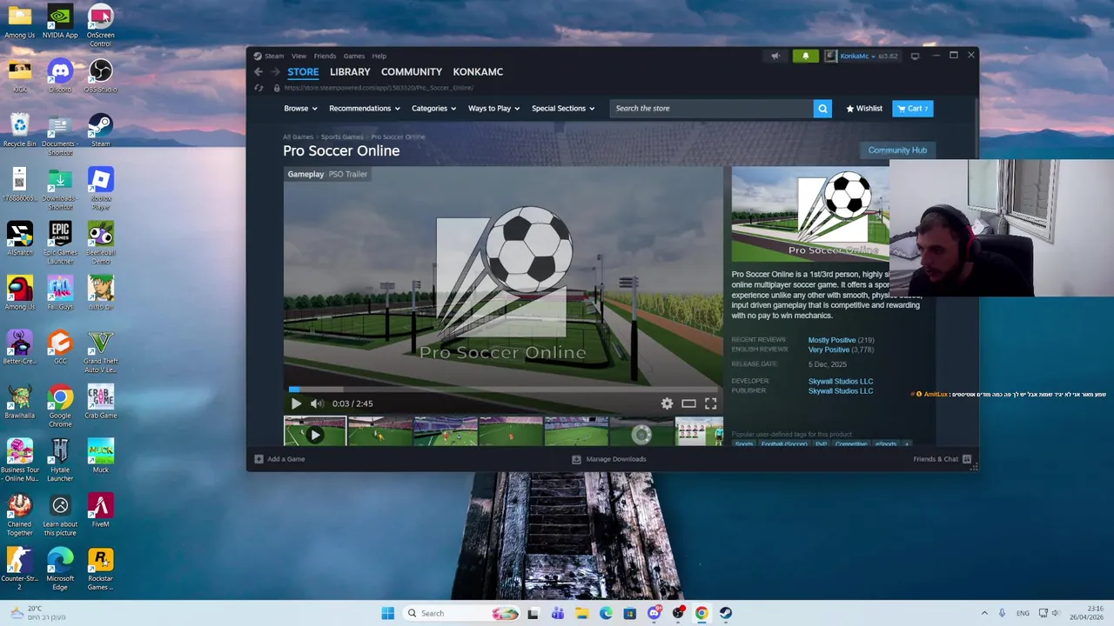This screenshot has width=1114, height=626.
Task: Open the Wishlist
Action: coord(864,109)
